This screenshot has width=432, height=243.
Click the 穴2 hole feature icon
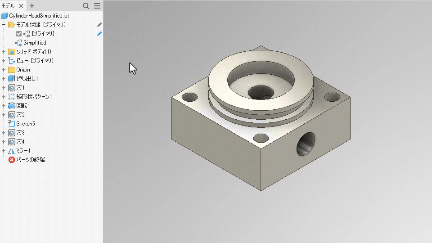pos(11,115)
